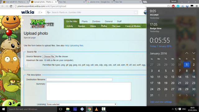Select the highlighted date 1 in calendar
Image resolution: width=199 pixels, height=112 pixels.
click(x=187, y=65)
